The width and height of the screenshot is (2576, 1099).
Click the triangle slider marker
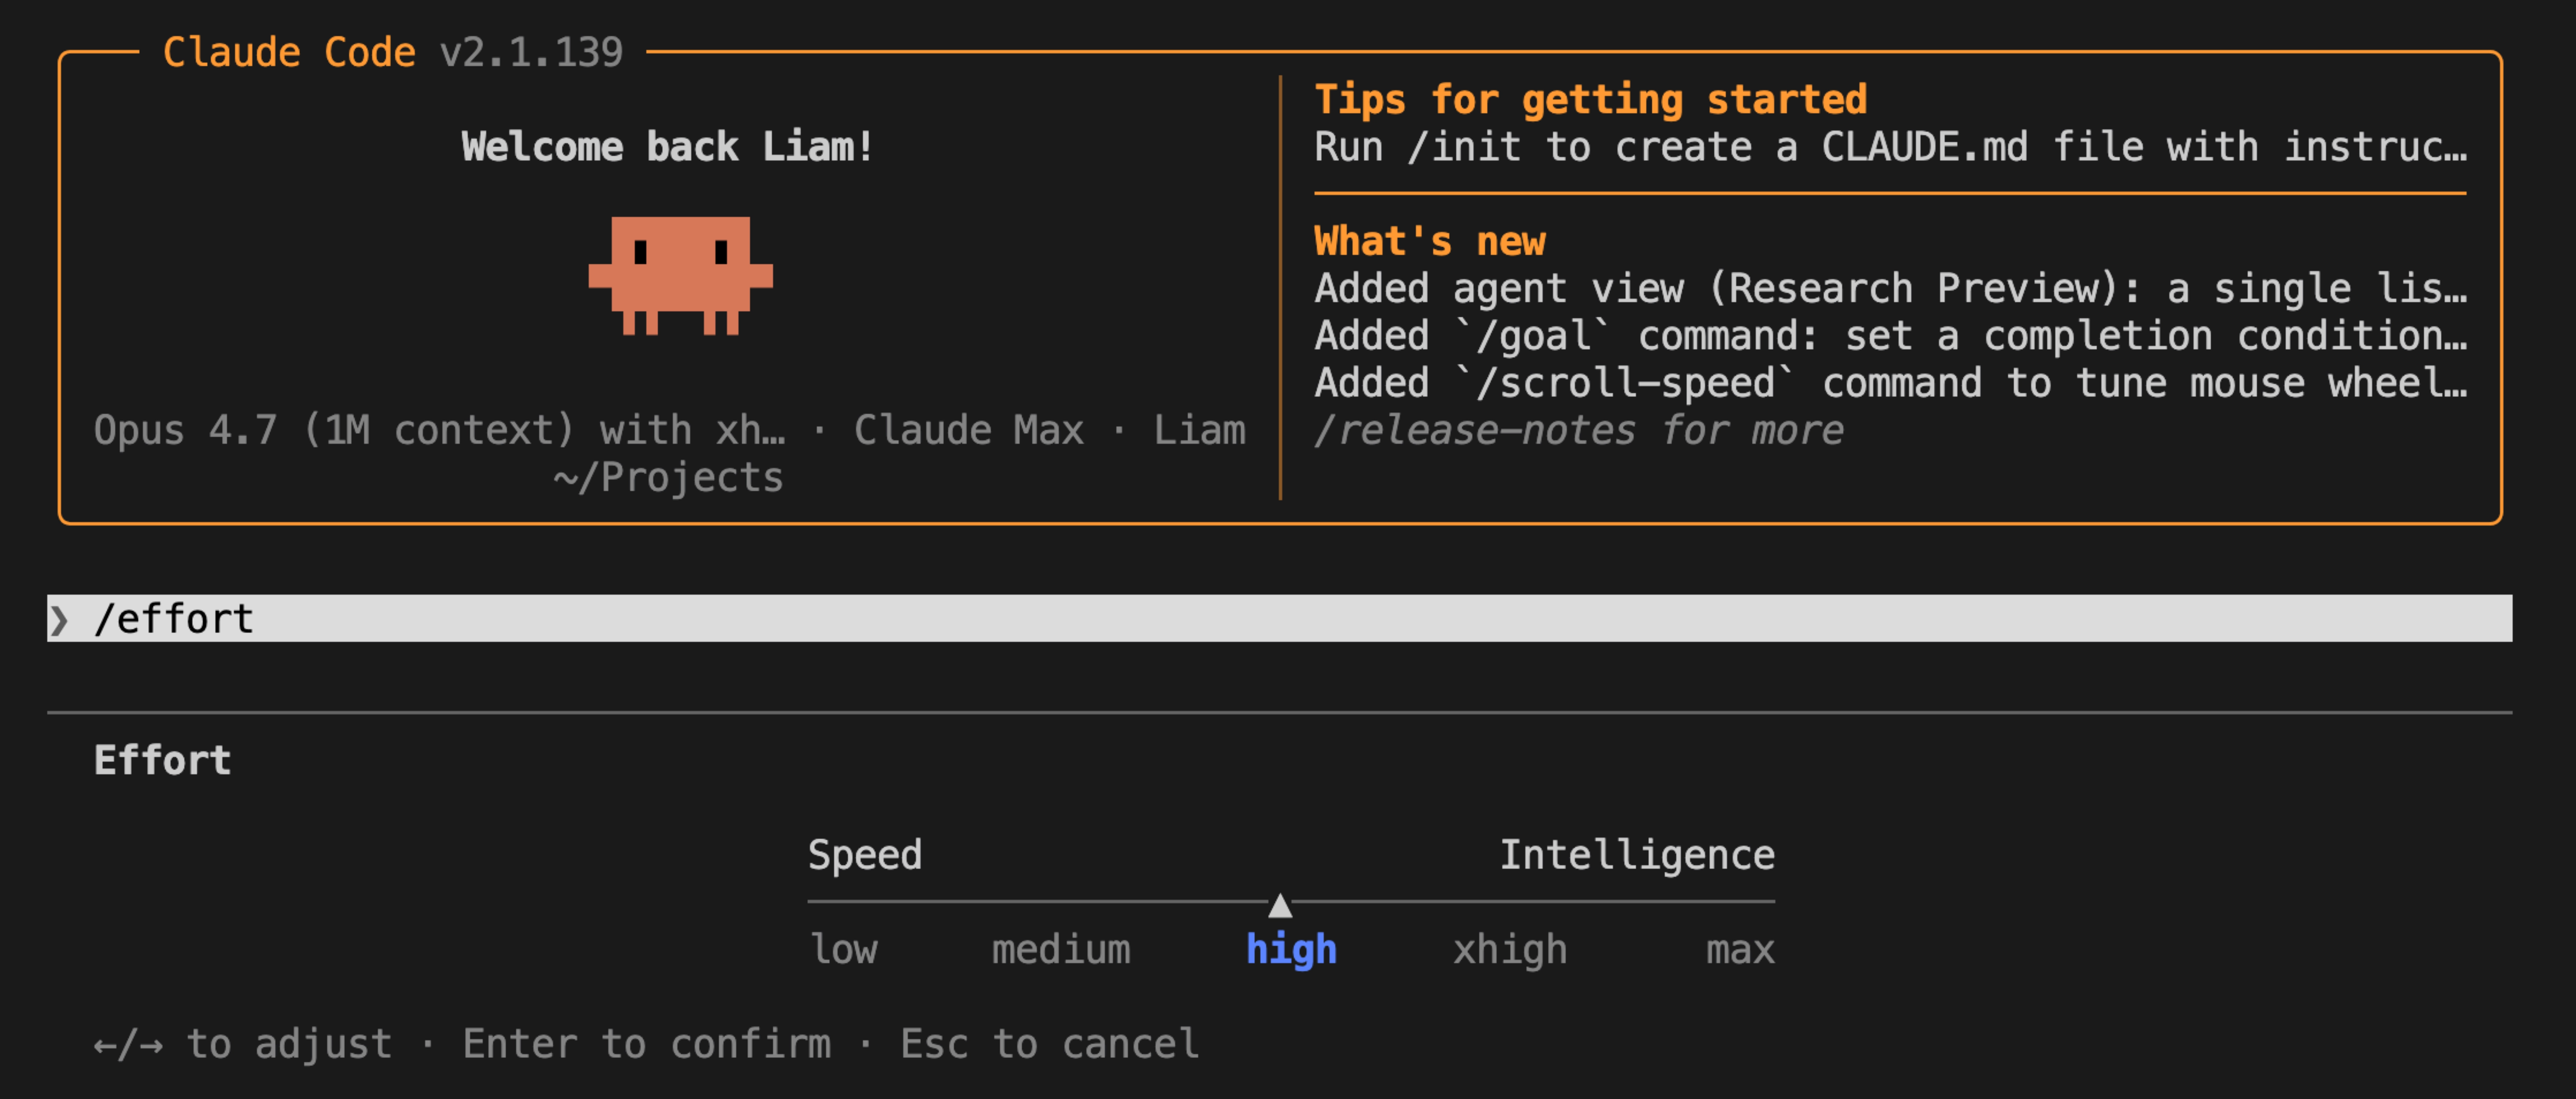(1280, 905)
